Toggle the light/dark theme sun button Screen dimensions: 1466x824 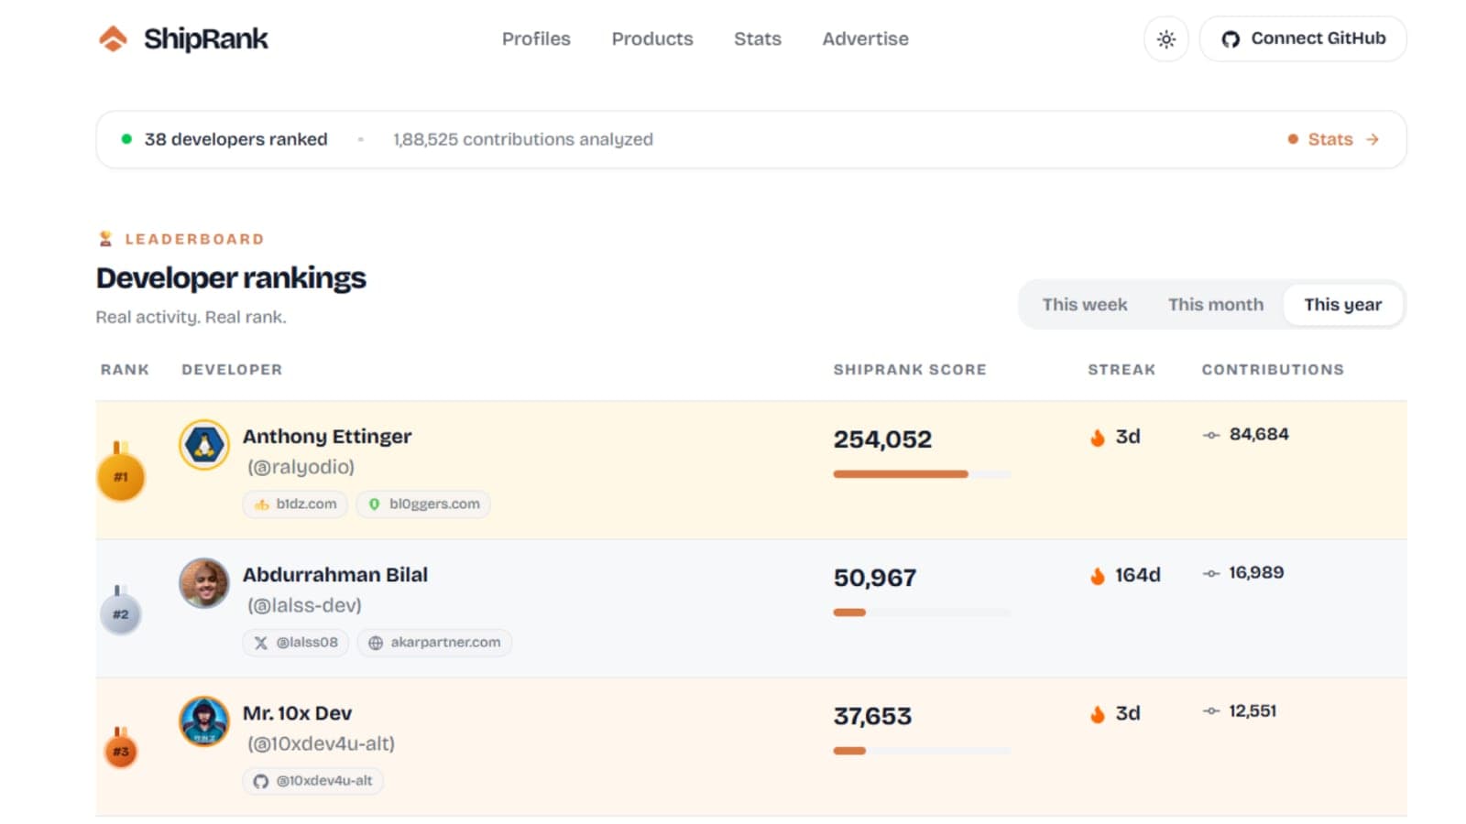pyautogui.click(x=1165, y=39)
